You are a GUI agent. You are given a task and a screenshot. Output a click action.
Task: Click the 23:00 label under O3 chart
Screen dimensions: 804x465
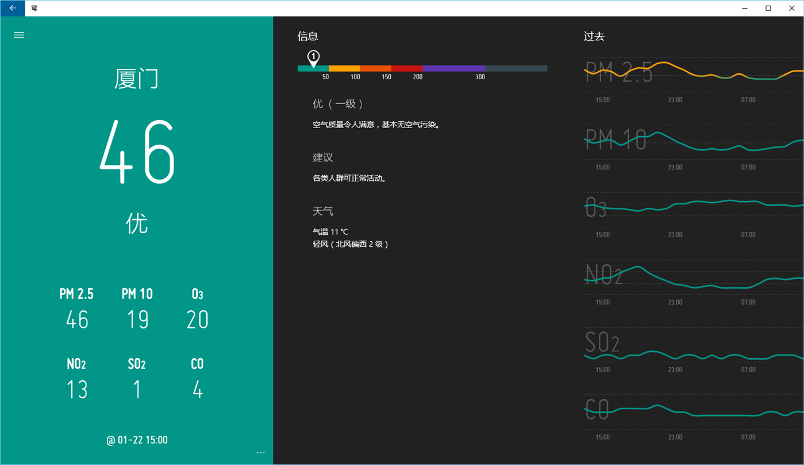[x=675, y=235]
